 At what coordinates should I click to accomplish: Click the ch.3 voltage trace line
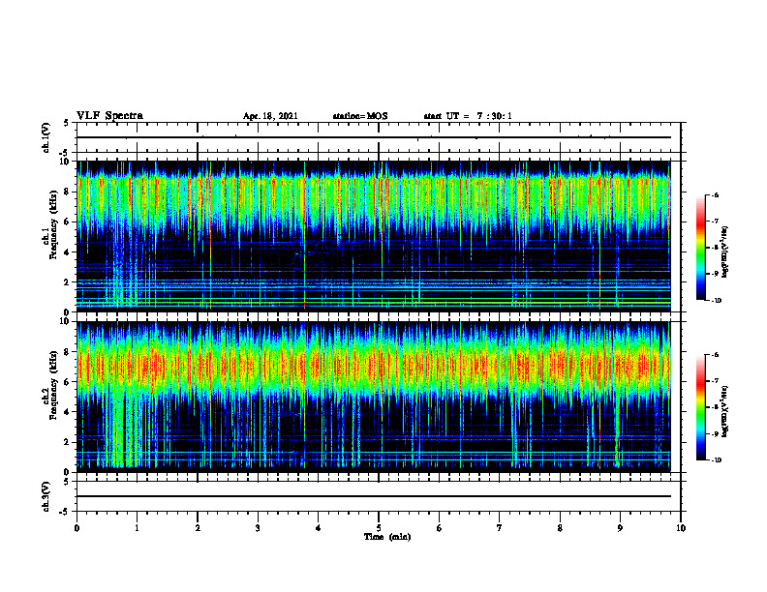[374, 496]
